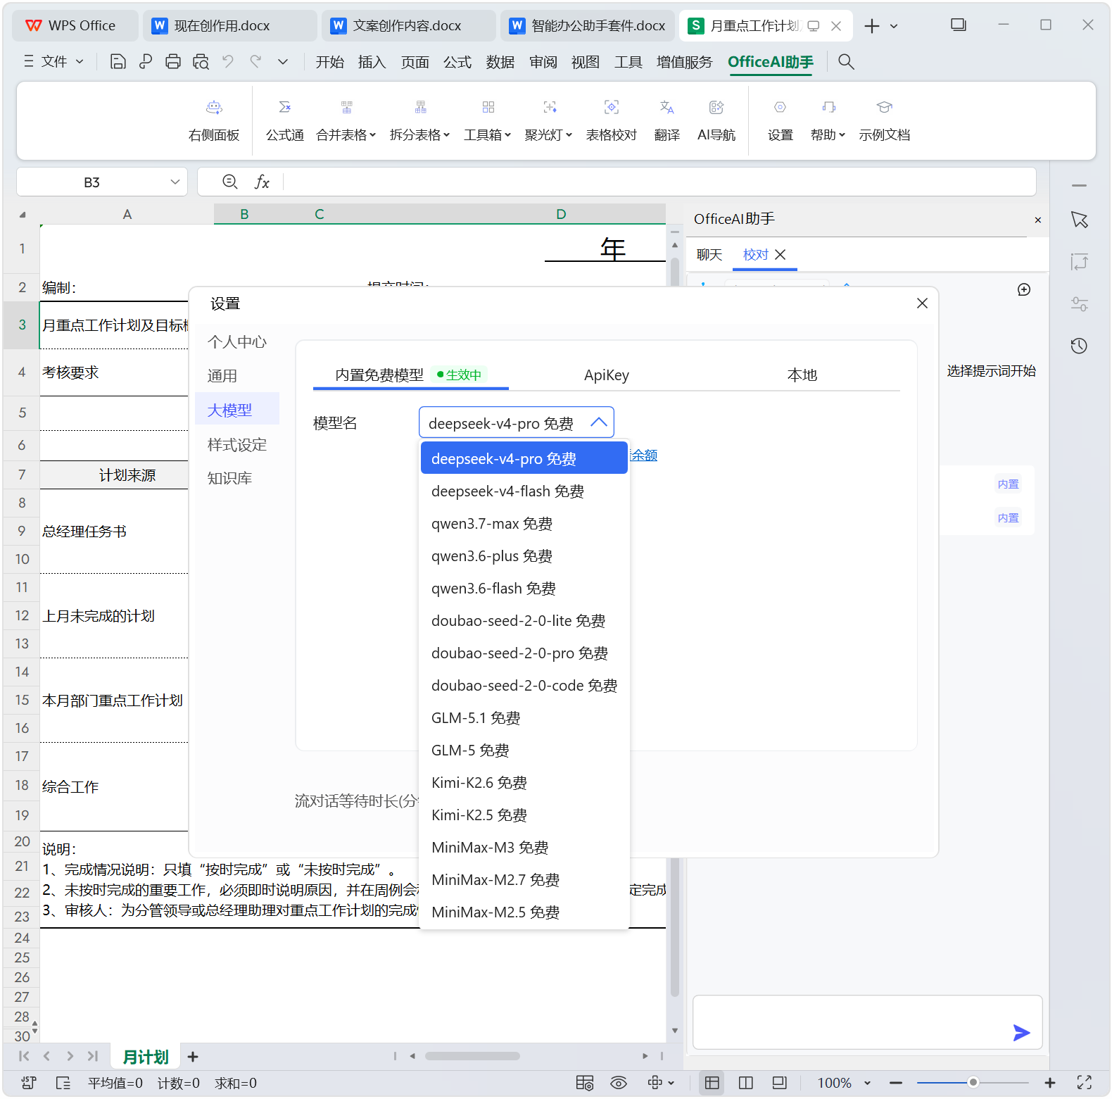Screen dimensions: 1112x1099
Task: Open the 右侧面板 ribbon tool
Action: [x=214, y=120]
